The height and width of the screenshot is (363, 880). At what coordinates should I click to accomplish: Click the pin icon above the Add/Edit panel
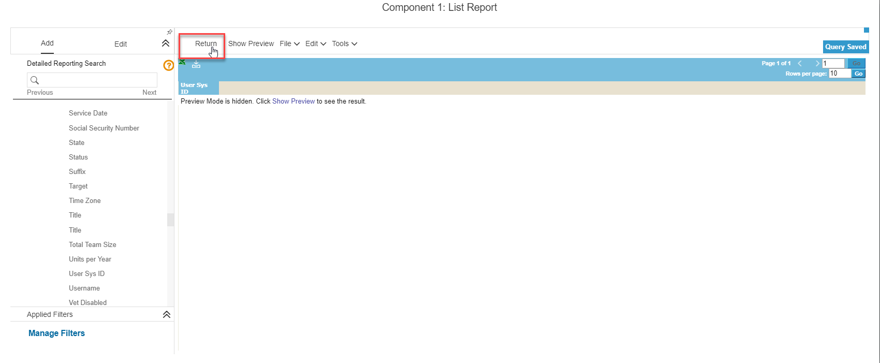click(x=169, y=32)
